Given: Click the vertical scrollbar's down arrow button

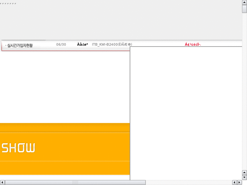Looking at the screenshot, I should point(244,177).
